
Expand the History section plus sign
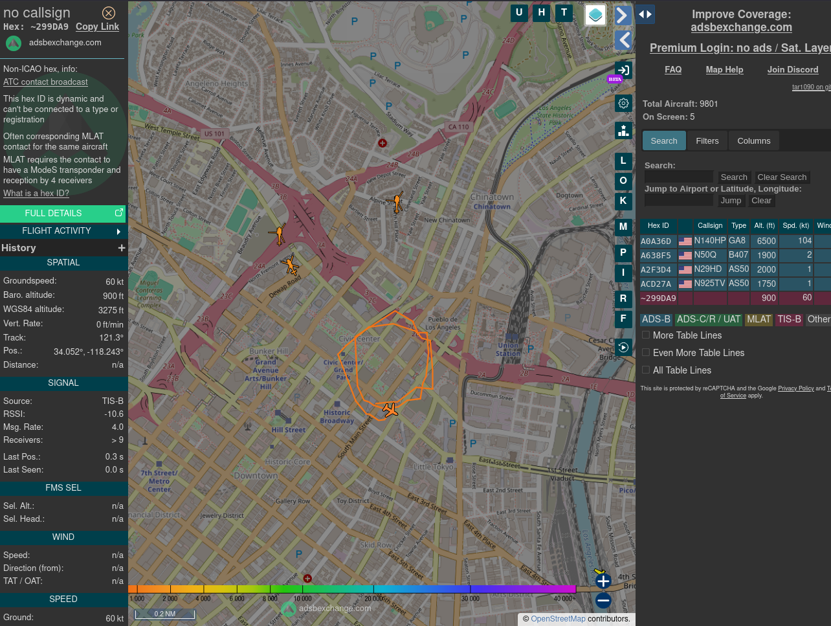(x=121, y=248)
